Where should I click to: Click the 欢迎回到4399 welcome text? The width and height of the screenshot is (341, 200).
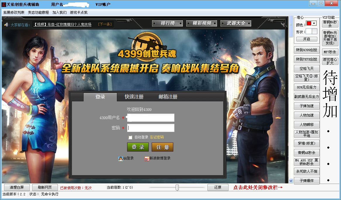tap(139, 109)
